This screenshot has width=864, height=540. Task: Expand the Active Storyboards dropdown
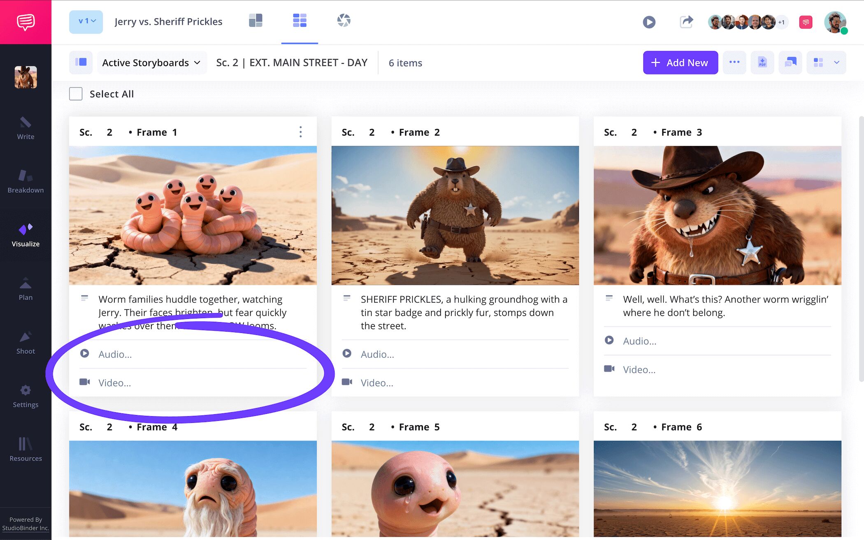click(x=151, y=62)
